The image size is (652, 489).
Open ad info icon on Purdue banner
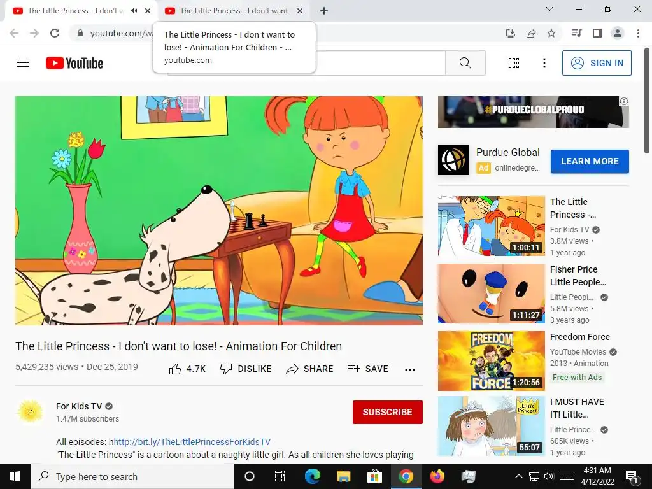[x=624, y=101]
